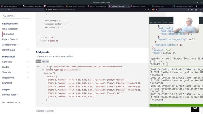Expand the Concepts section arrow
Image resolution: width=203 pixels, height=114 pixels.
28,62
